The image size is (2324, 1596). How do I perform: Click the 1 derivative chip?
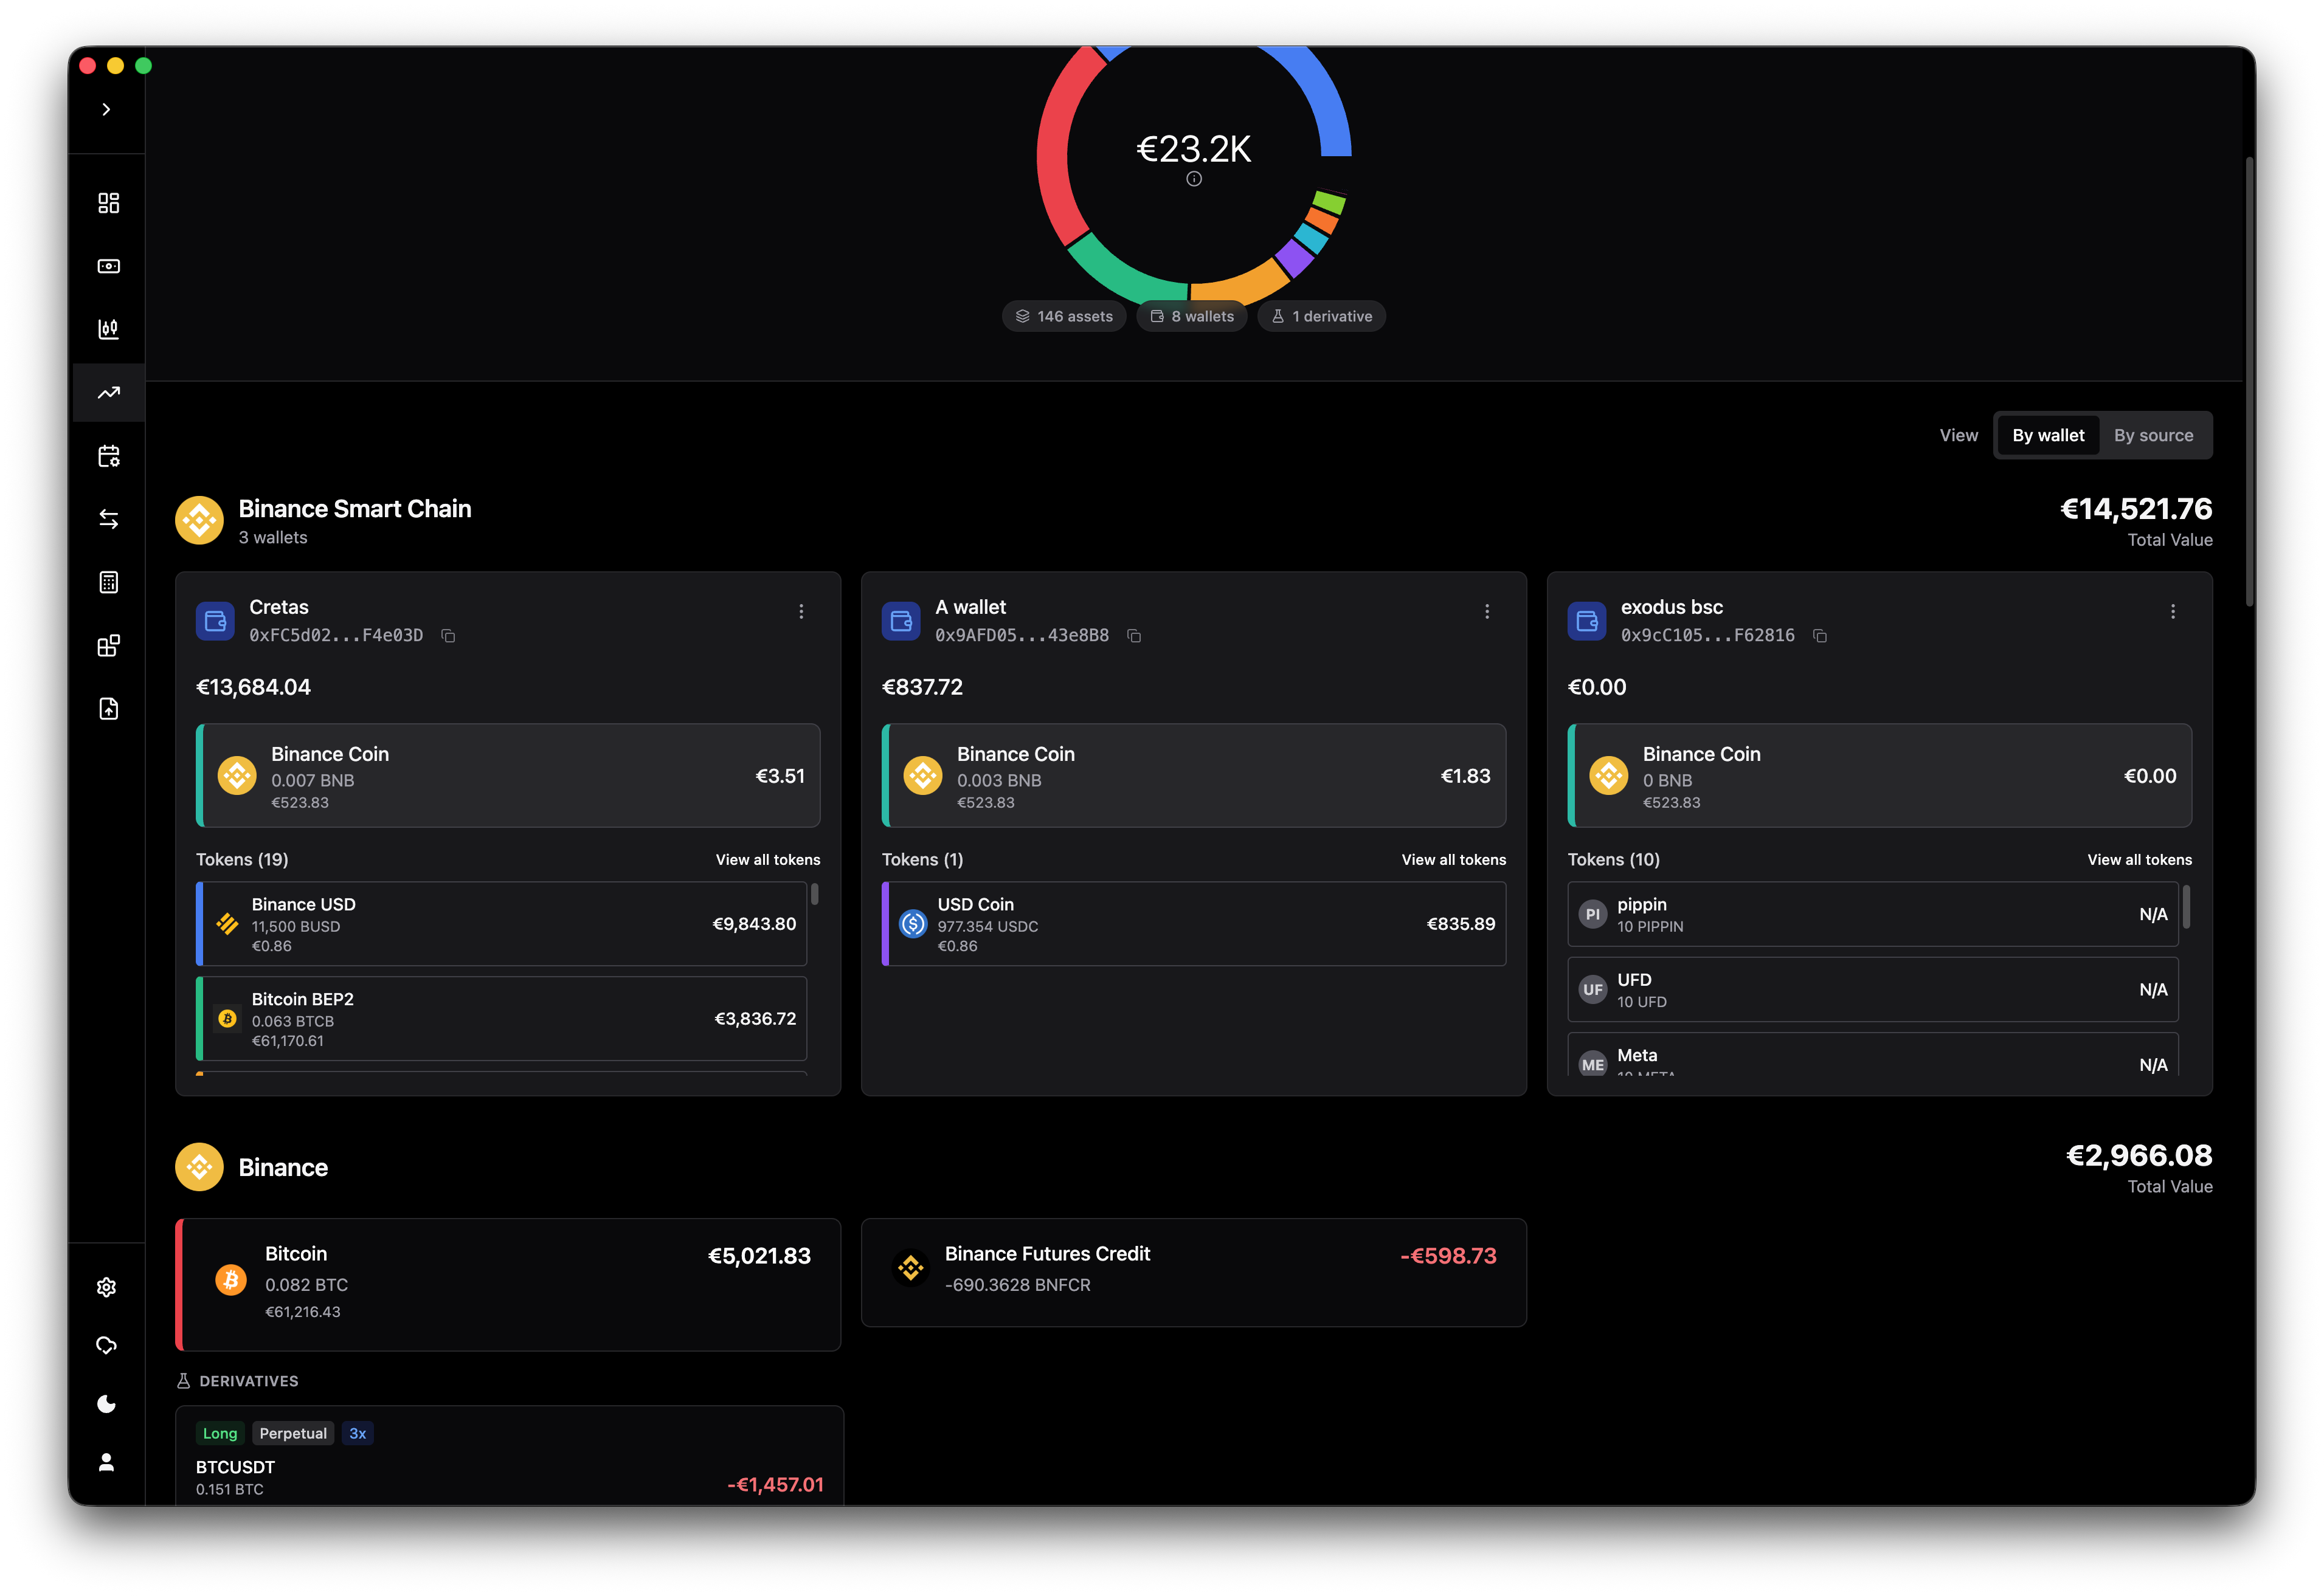1321,316
